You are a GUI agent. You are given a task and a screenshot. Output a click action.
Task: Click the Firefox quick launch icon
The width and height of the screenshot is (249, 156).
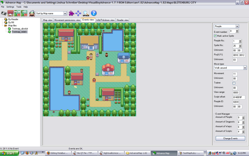tap(27, 153)
